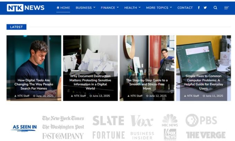Click the Slate logo
This screenshot has height=141, width=235.
109,120
